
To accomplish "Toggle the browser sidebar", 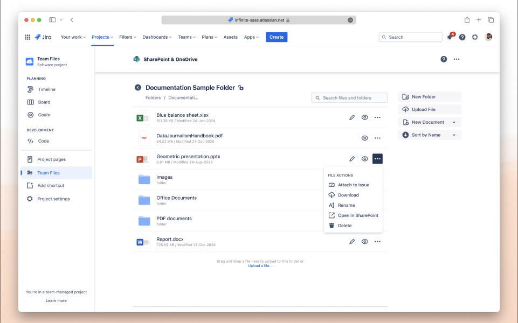I will coord(52,20).
